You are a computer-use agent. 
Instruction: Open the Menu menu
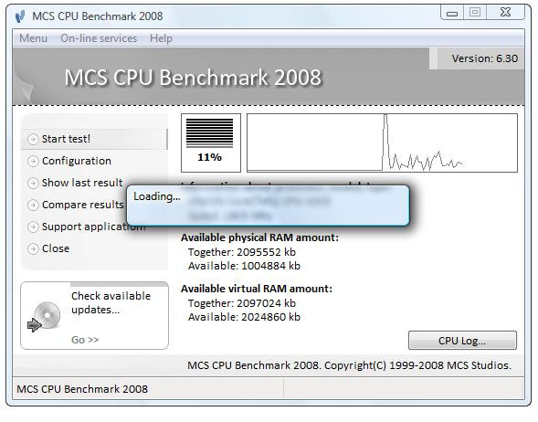pos(33,38)
